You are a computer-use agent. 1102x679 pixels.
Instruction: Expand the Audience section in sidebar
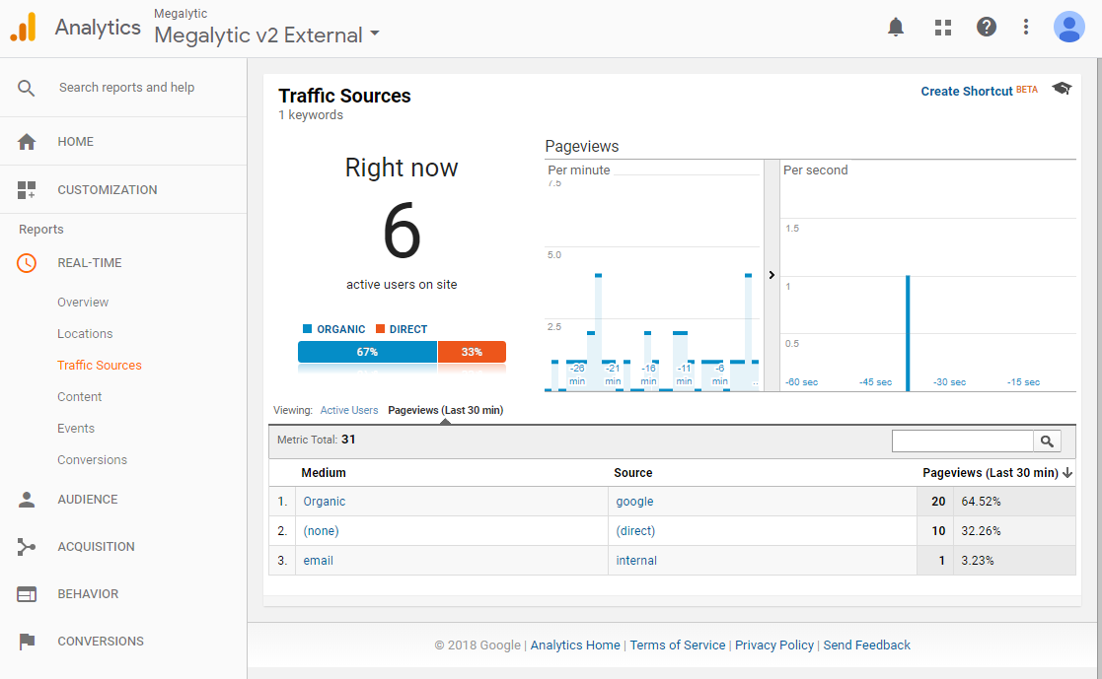pos(87,500)
